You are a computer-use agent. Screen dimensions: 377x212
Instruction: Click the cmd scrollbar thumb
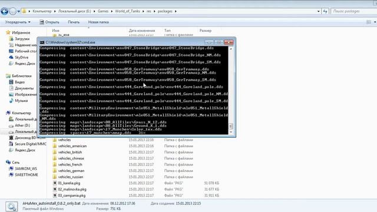click(x=231, y=126)
